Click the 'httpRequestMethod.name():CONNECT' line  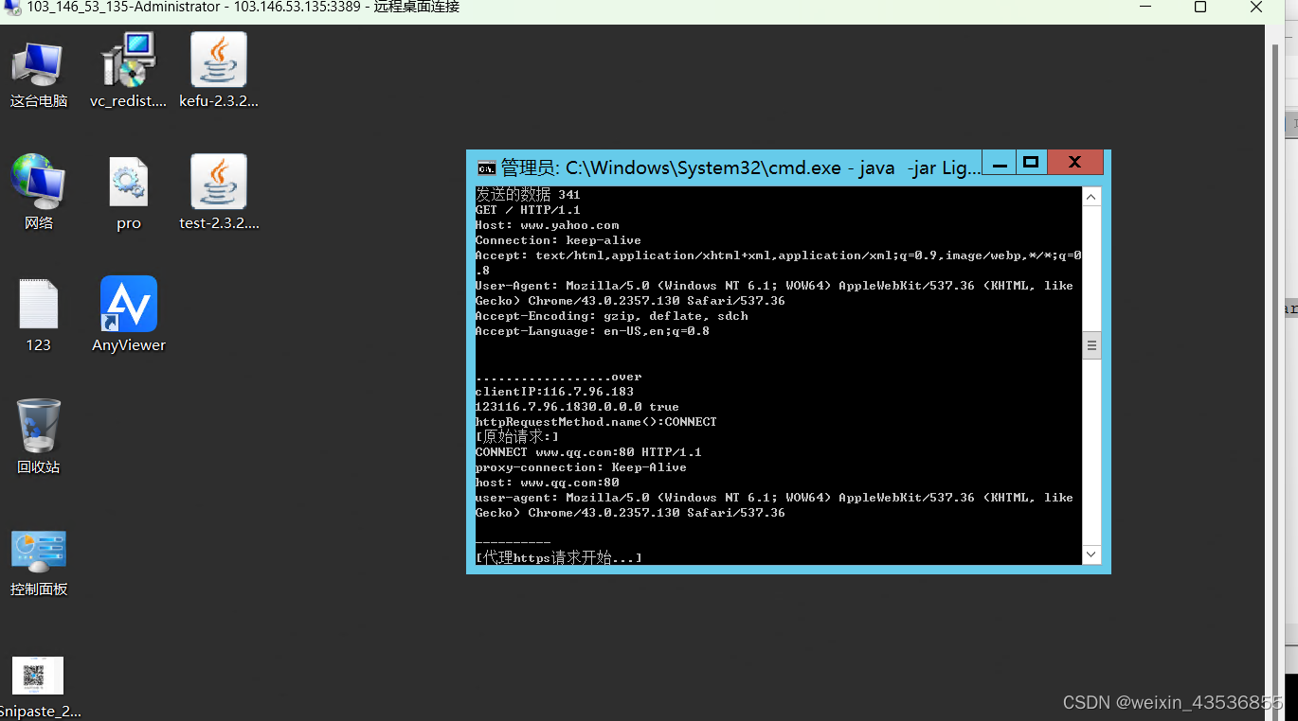click(x=596, y=422)
